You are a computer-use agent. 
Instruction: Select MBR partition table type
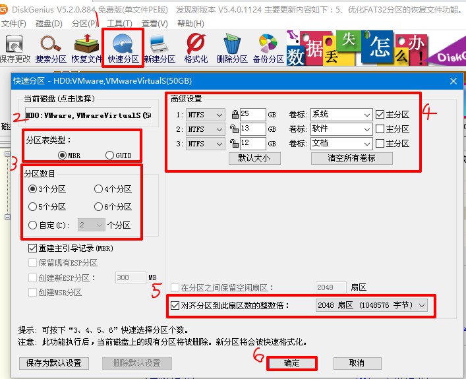(69, 155)
